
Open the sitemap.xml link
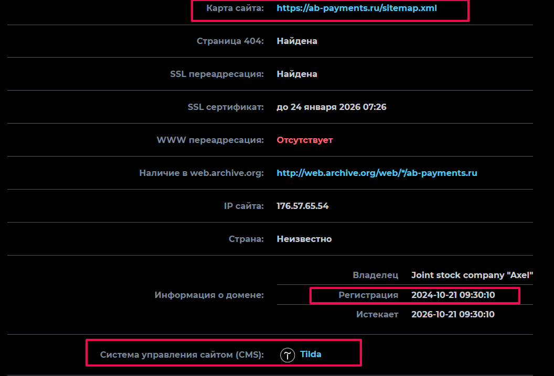(356, 8)
